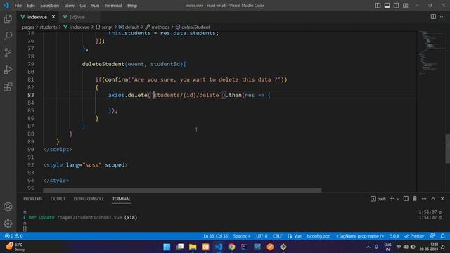This screenshot has width=450, height=253.
Task: Click the pages breadcrumb
Action: 28,27
